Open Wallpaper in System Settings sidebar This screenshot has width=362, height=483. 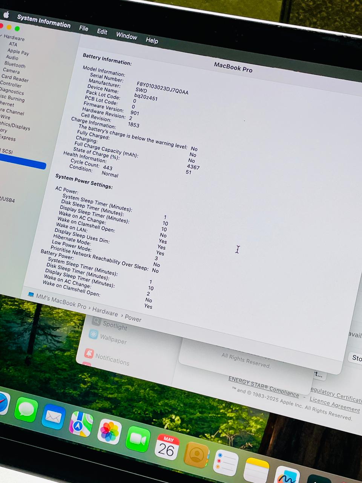click(x=113, y=339)
